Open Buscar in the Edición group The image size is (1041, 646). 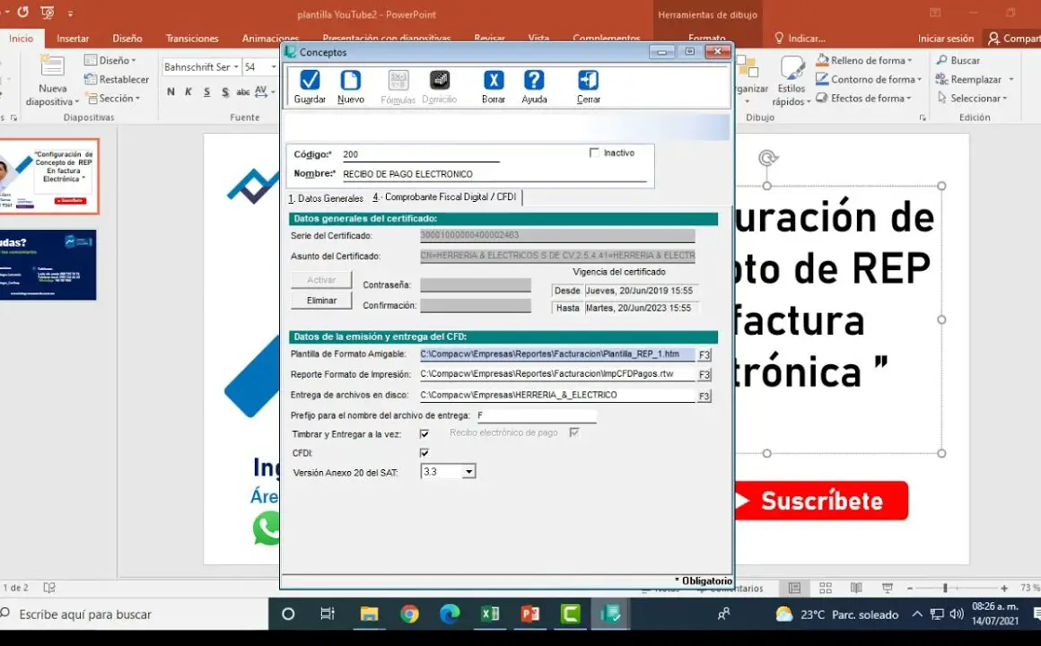(958, 60)
